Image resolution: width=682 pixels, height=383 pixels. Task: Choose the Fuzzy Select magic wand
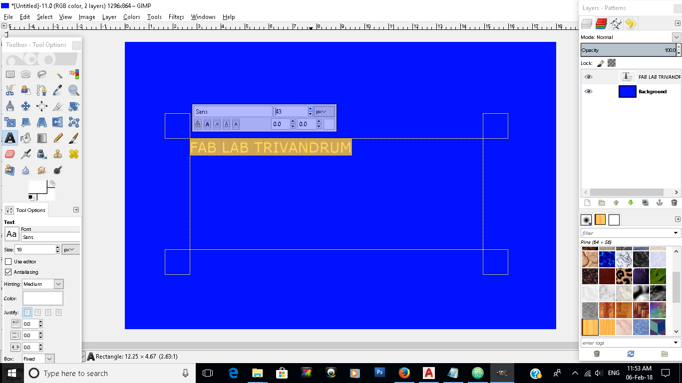pyautogui.click(x=58, y=74)
